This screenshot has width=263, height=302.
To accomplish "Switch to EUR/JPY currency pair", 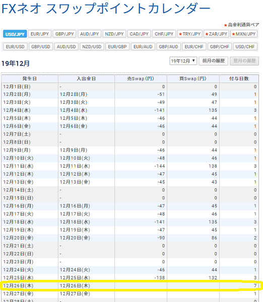I will coord(40,34).
